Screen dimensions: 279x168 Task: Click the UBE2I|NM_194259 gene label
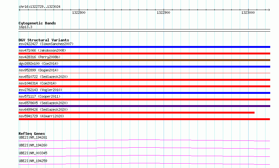tap(33, 161)
